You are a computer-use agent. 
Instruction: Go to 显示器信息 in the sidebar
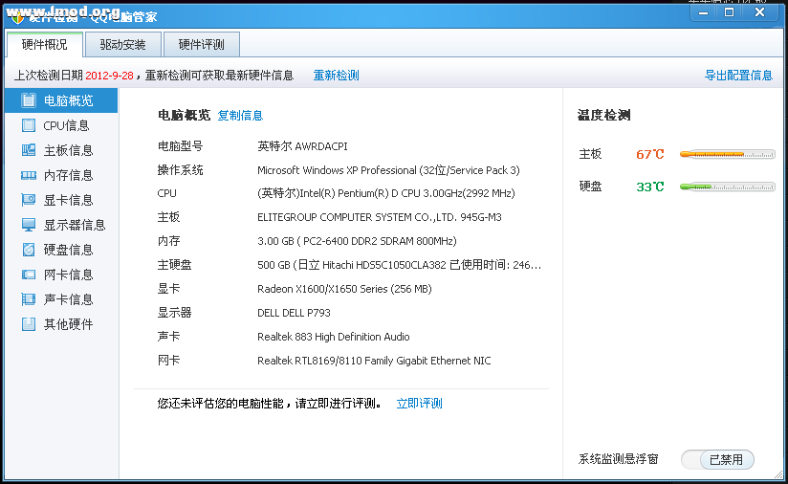click(x=61, y=225)
